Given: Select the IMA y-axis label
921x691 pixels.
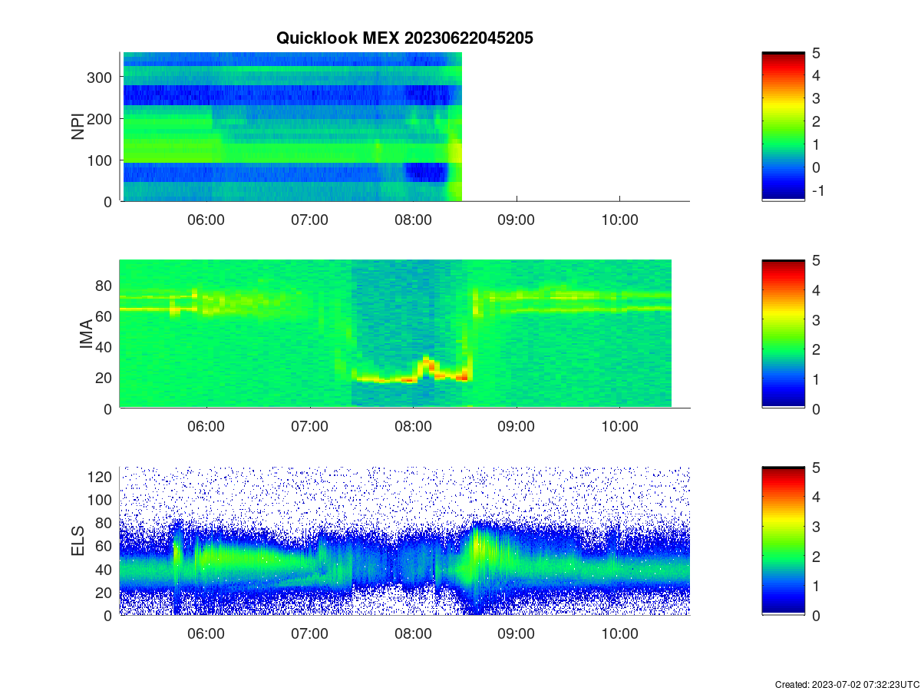Looking at the screenshot, I should (86, 335).
